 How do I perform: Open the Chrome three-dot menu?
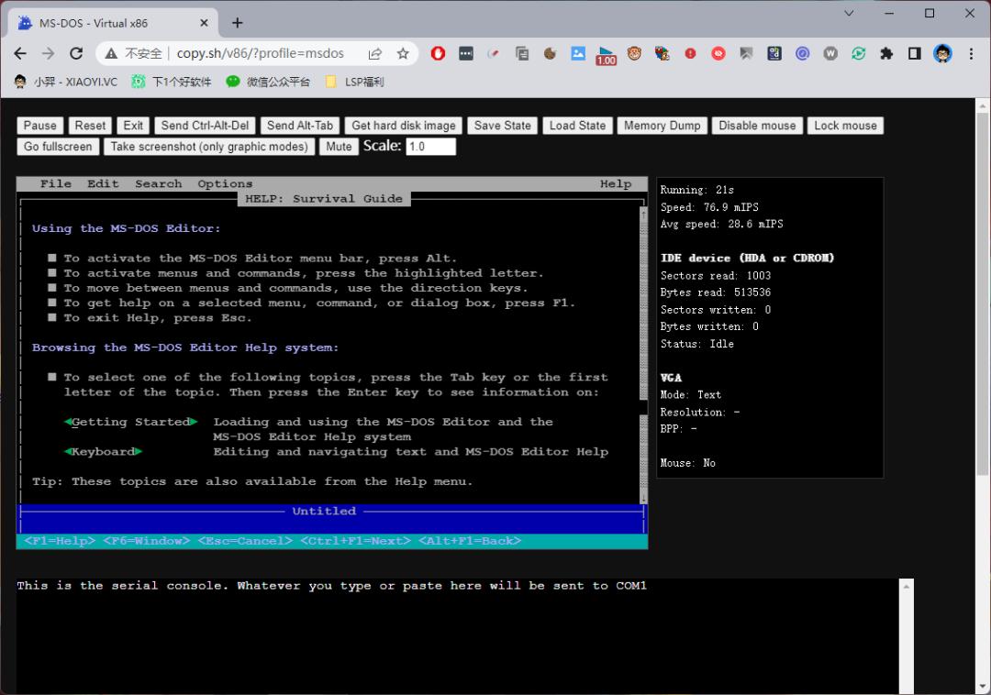click(x=971, y=54)
